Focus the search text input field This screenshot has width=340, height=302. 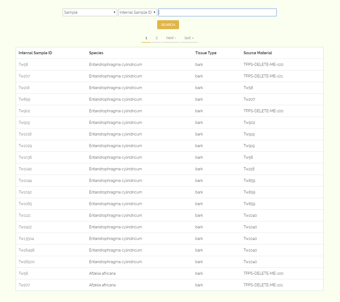coord(217,12)
